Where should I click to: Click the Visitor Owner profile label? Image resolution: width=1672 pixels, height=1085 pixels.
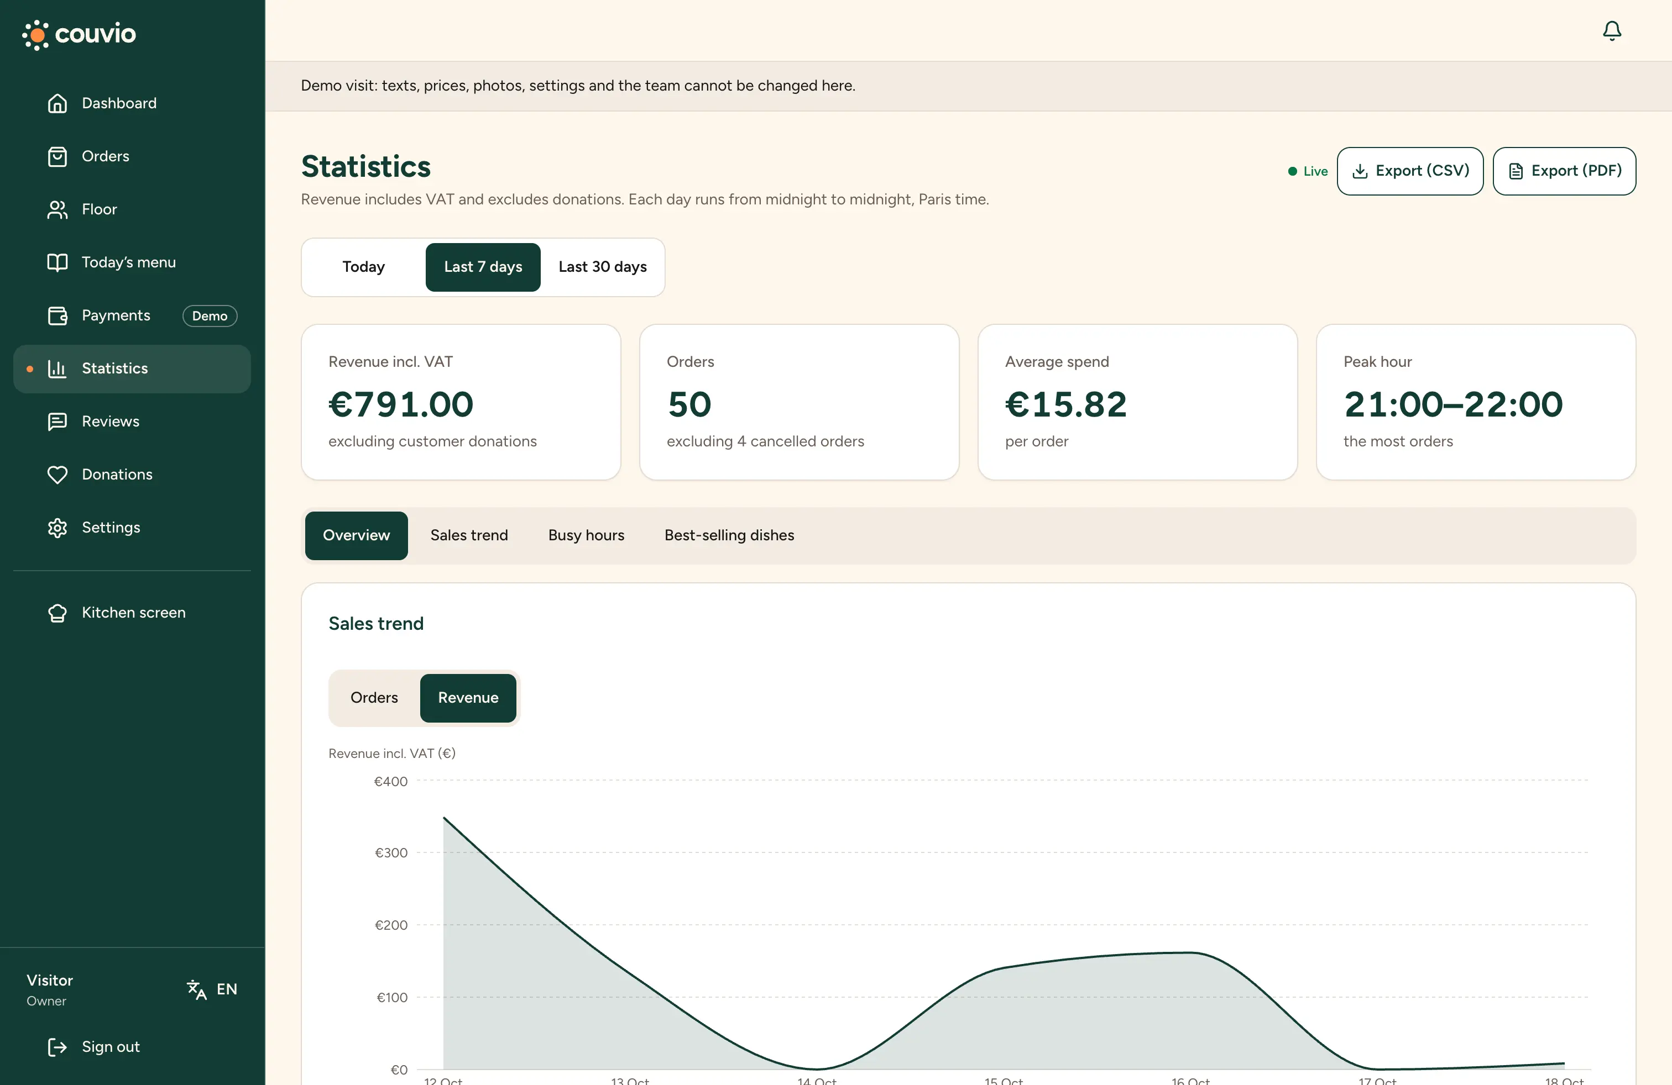pyautogui.click(x=50, y=989)
